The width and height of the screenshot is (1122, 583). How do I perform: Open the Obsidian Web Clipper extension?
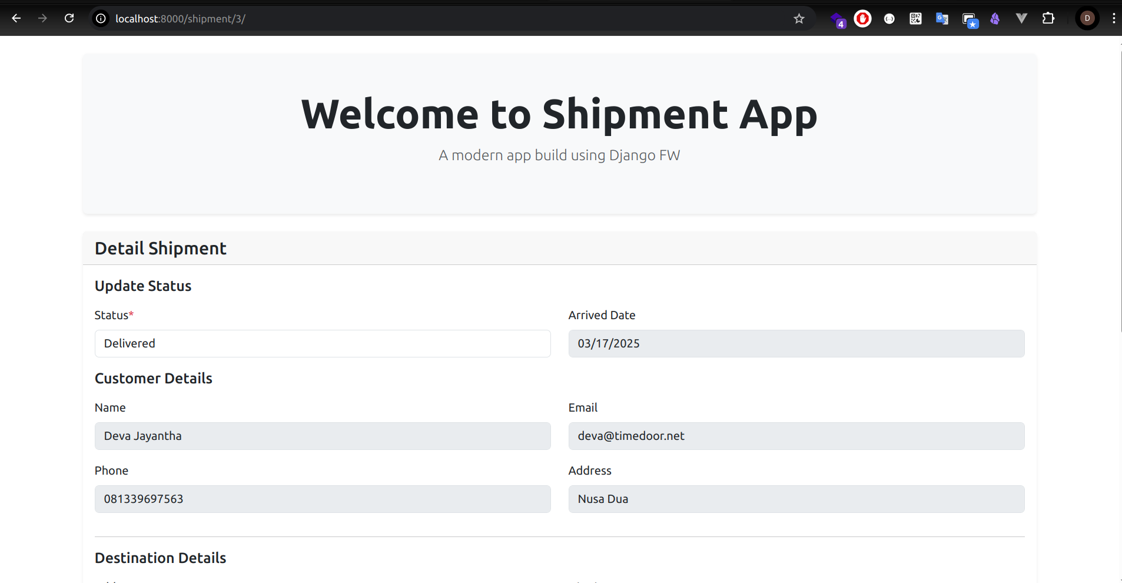point(995,18)
